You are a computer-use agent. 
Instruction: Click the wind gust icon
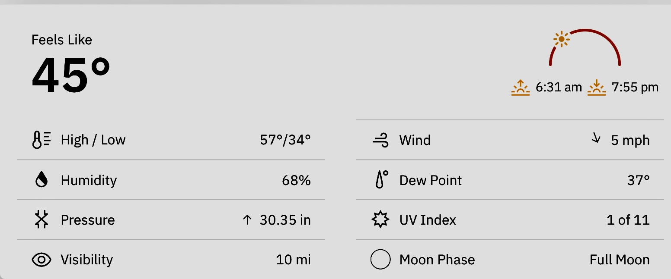[380, 140]
